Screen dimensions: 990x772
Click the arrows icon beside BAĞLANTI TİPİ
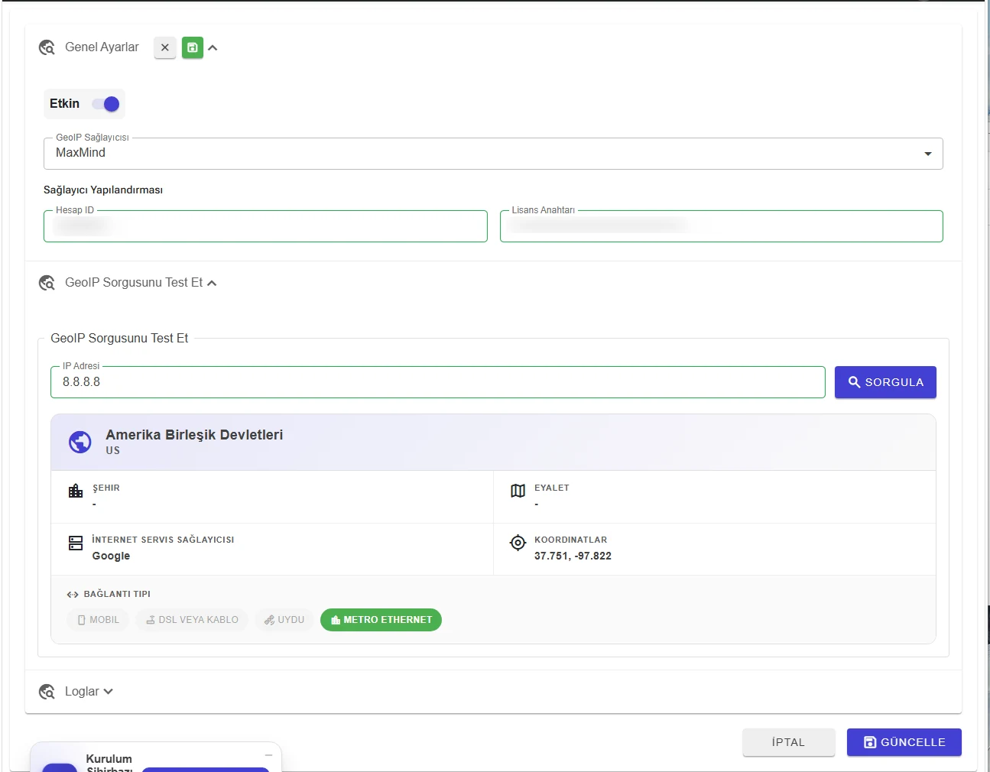tap(73, 594)
